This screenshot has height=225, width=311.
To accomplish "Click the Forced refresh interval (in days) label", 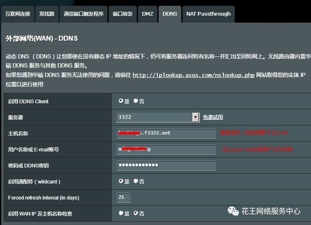I will pos(44,198).
